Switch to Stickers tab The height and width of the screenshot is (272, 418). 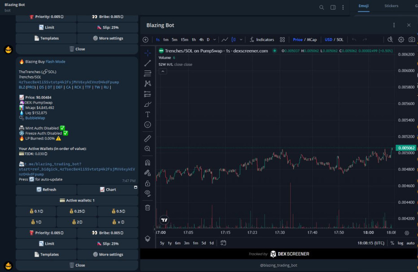click(x=392, y=6)
